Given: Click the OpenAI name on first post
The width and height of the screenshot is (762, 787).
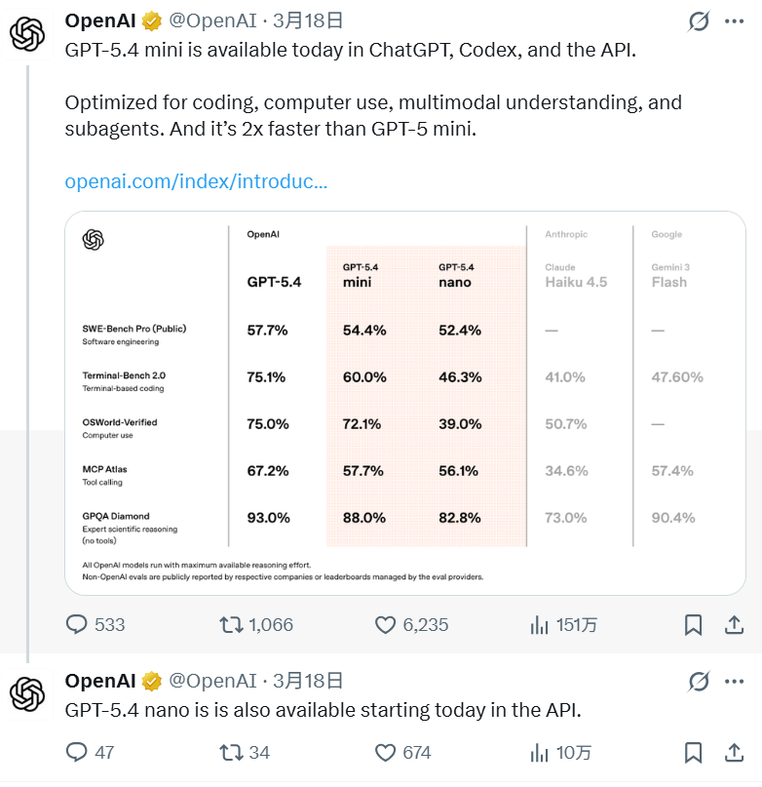Looking at the screenshot, I should (x=100, y=20).
